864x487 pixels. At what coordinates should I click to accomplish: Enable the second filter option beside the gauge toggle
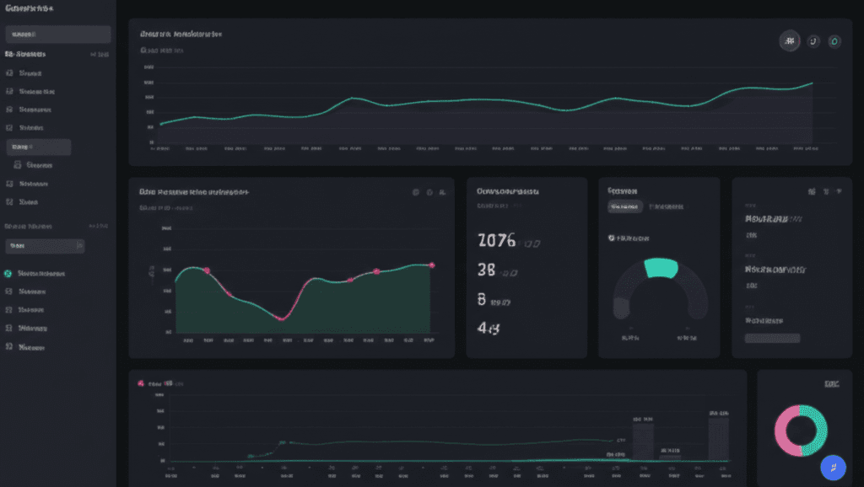665,206
